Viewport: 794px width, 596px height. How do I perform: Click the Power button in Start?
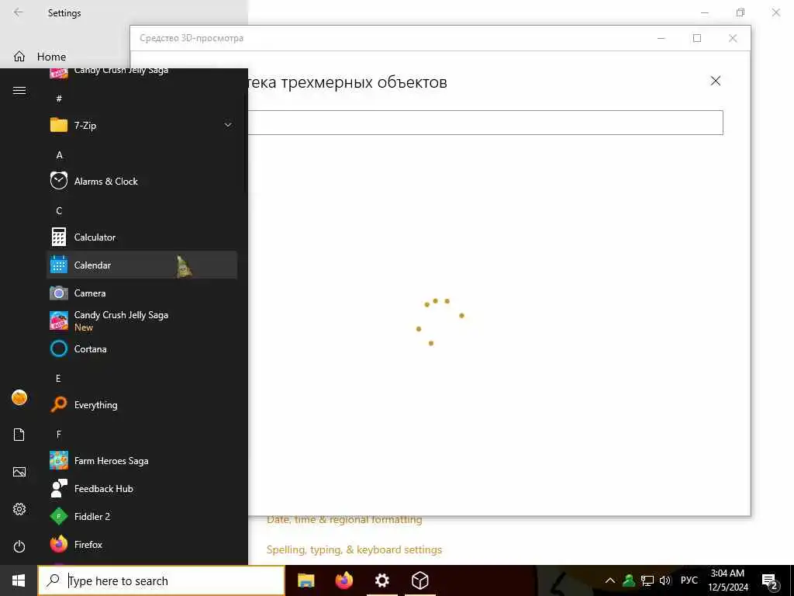pyautogui.click(x=19, y=546)
